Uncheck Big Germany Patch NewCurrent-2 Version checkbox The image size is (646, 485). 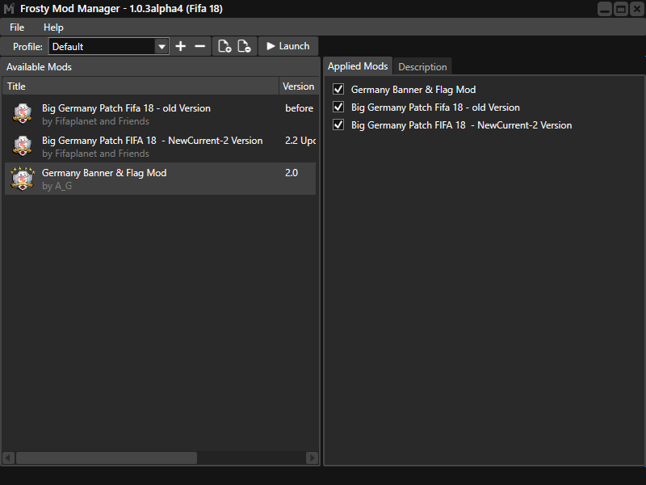338,125
